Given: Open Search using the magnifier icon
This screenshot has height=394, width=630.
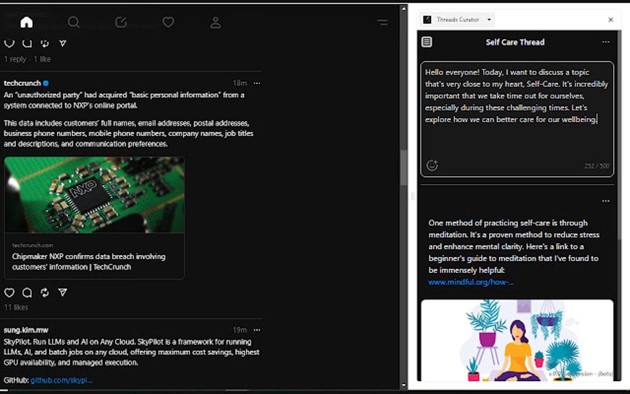Looking at the screenshot, I should pyautogui.click(x=73, y=22).
